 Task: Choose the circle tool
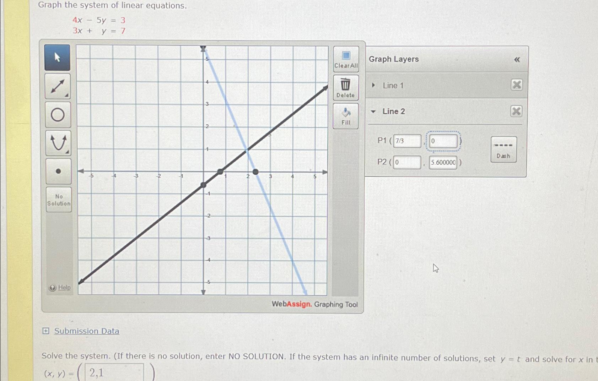pos(58,115)
